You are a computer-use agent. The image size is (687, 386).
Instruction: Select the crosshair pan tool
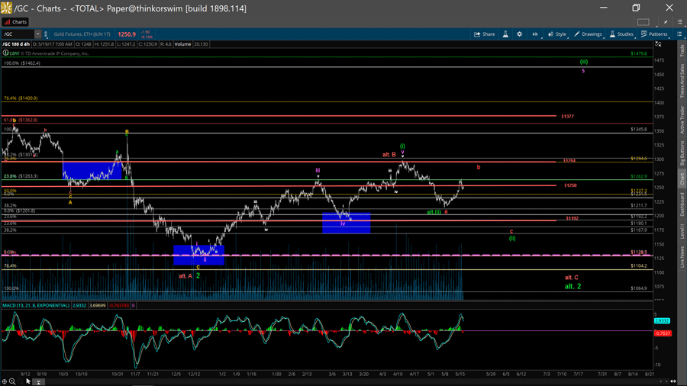[x=5, y=381]
